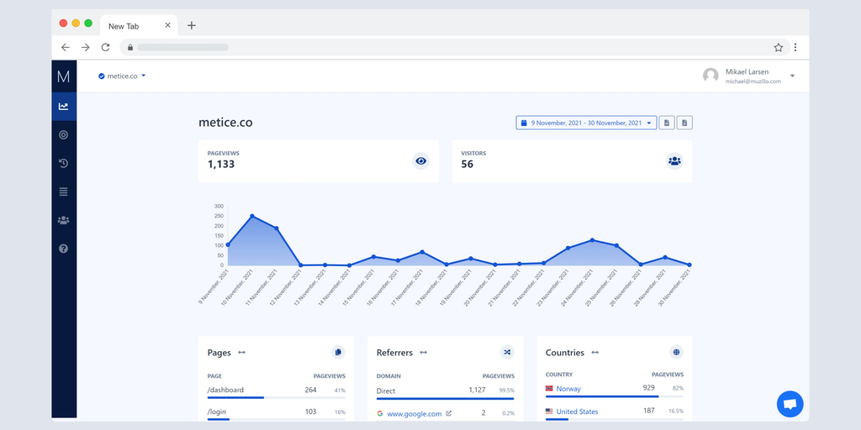The width and height of the screenshot is (861, 430).
Task: Click the list lines icon in sidebar
Action: (x=63, y=191)
